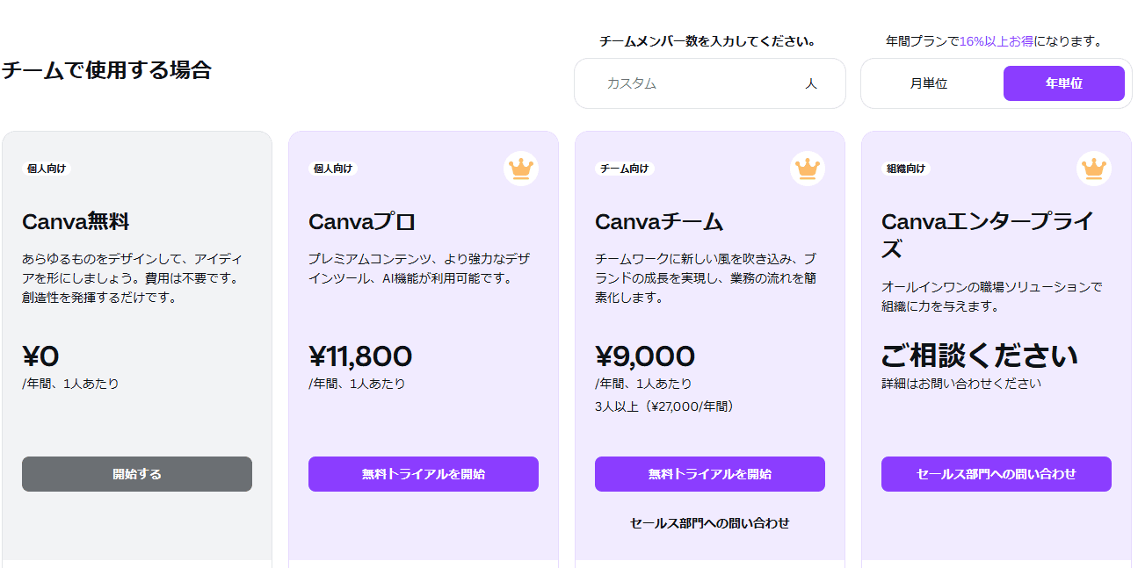
Task: Click the crown icon on Canvaチーム card
Action: pos(807,168)
